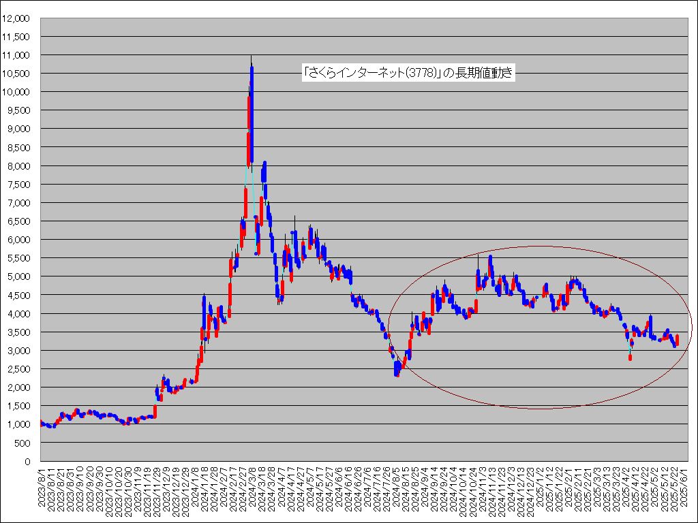698x523 pixels.
Task: Select the 2,000 price axis label
Action: [x=18, y=387]
